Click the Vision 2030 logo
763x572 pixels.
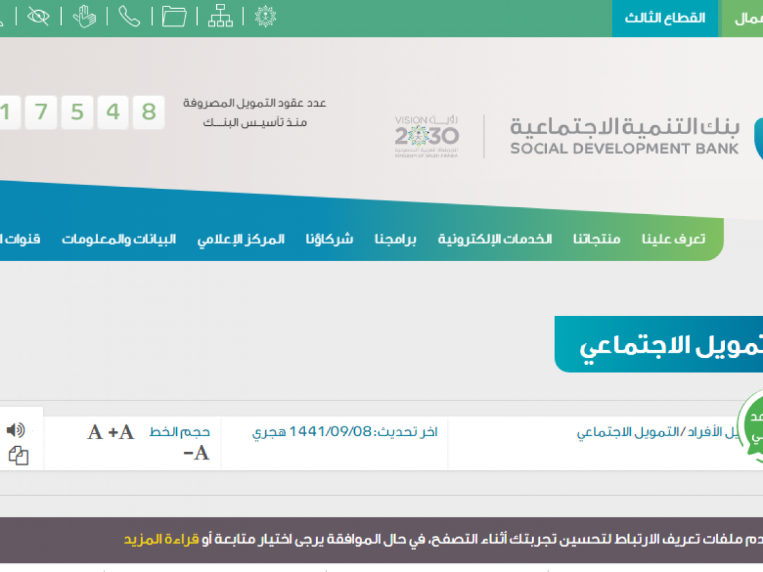pos(427,136)
